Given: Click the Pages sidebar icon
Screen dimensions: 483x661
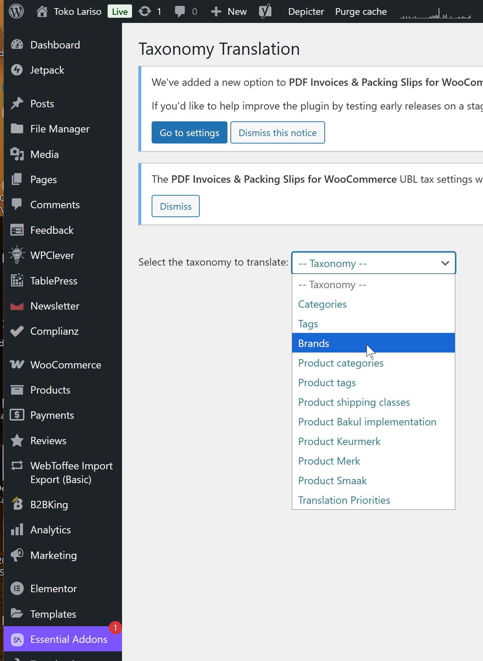Looking at the screenshot, I should click(x=17, y=179).
